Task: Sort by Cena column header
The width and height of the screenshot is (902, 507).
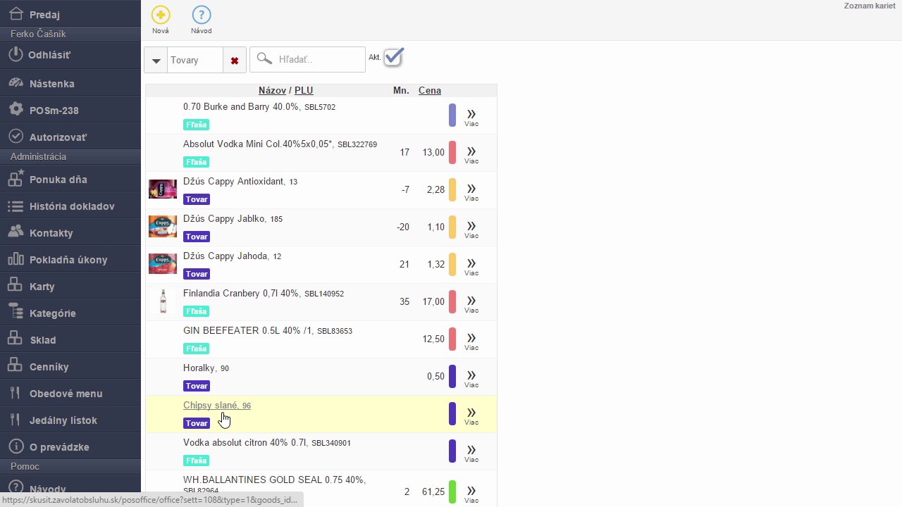Action: [x=430, y=90]
